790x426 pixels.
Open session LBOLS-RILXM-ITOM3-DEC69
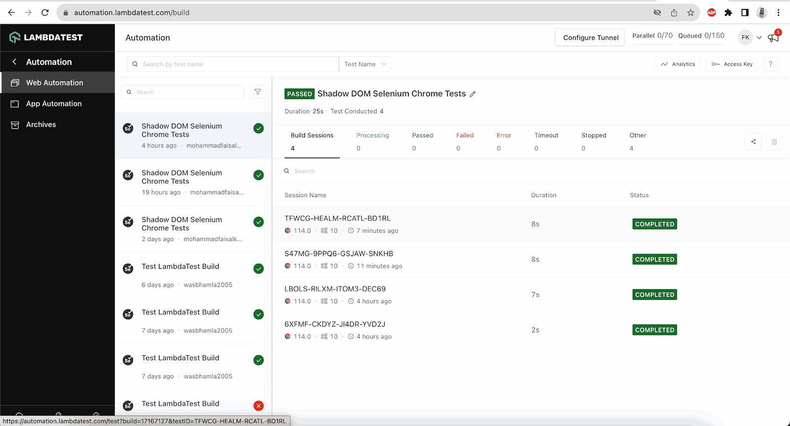tap(335, 289)
